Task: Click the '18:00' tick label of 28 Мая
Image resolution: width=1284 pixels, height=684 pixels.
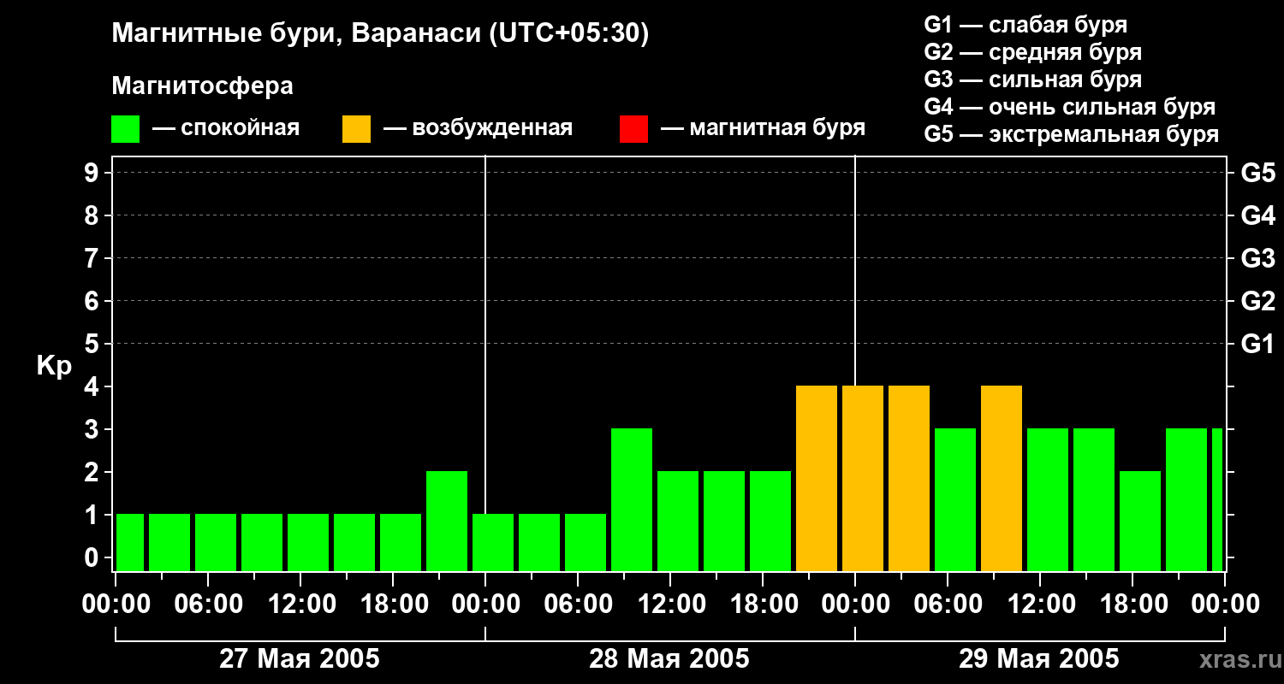Action: tap(763, 604)
